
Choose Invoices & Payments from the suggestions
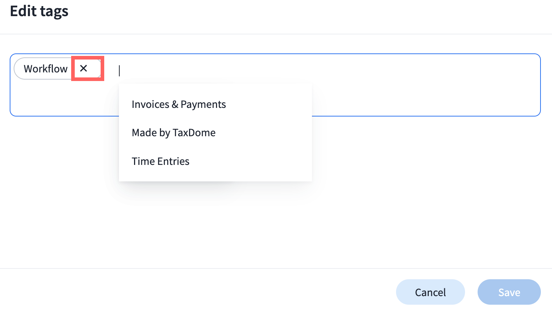coord(179,104)
